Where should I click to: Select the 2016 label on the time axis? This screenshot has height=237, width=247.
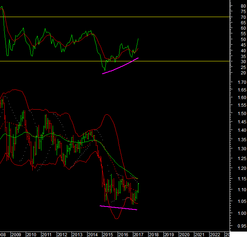[123, 234]
